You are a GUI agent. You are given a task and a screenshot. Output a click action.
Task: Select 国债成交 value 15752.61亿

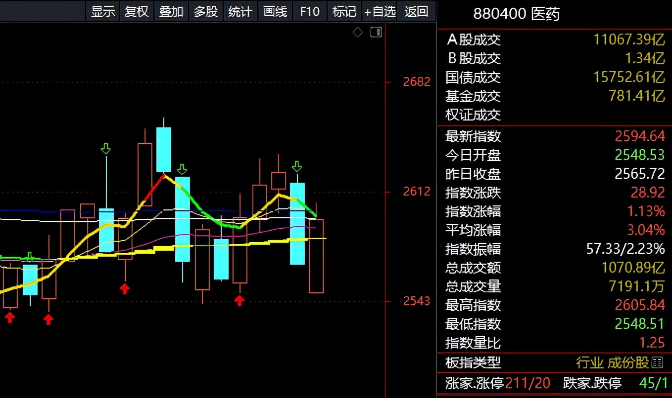[x=629, y=77]
